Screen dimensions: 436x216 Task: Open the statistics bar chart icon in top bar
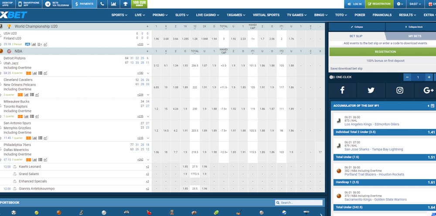pyautogui.click(x=113, y=4)
